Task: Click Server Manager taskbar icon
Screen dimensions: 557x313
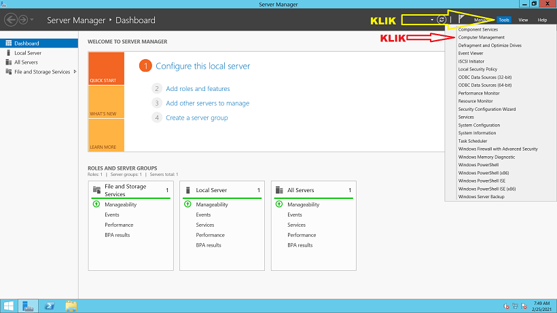Action: pyautogui.click(x=28, y=306)
